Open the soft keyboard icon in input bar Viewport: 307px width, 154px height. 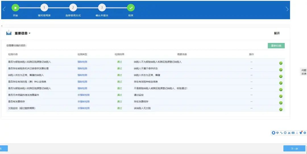pyautogui.click(x=293, y=133)
